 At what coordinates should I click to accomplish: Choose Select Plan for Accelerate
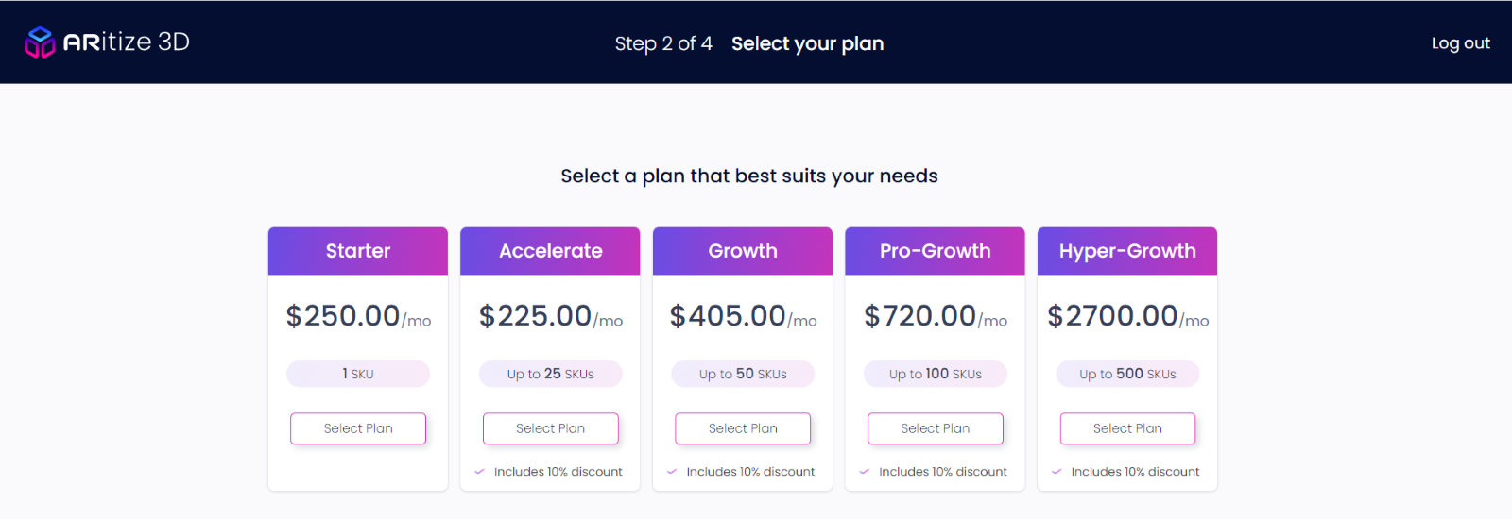[x=551, y=428]
